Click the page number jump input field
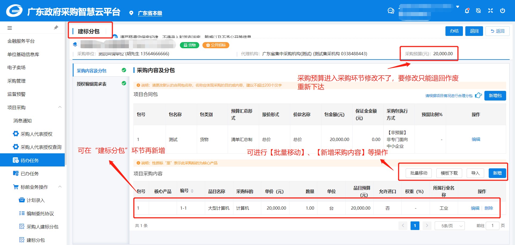The height and width of the screenshot is (245, 515). (x=492, y=226)
